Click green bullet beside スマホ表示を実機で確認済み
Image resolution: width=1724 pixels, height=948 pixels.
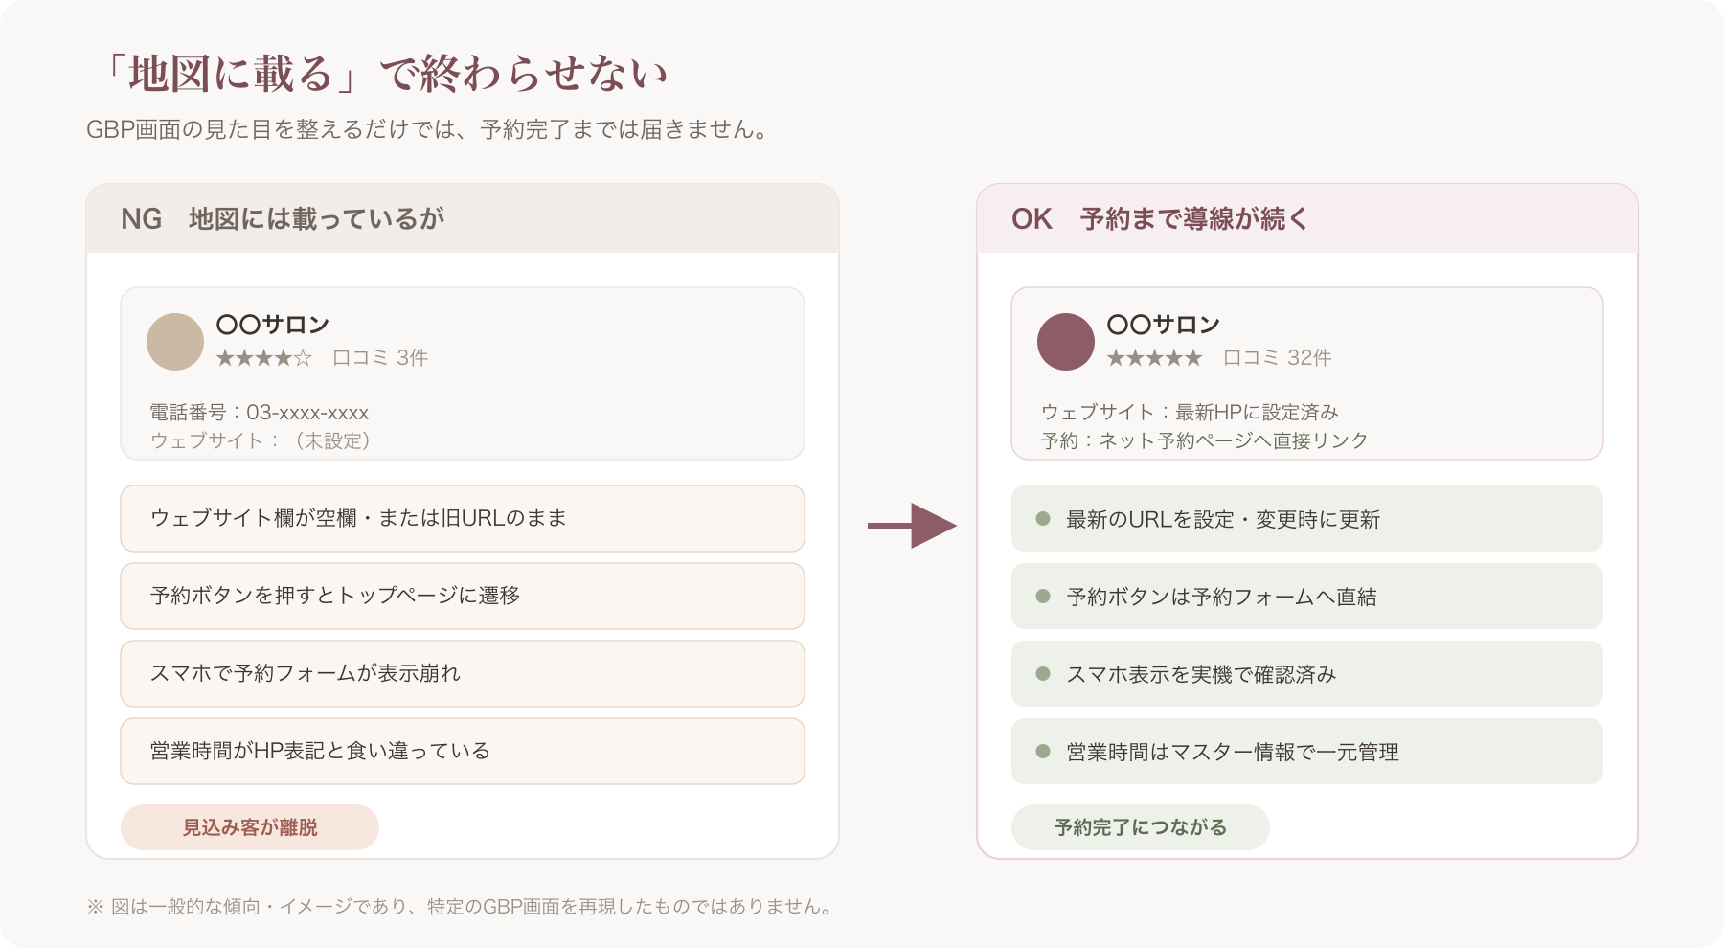1043,674
